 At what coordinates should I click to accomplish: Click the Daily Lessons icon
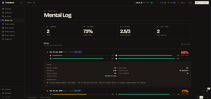3,35
